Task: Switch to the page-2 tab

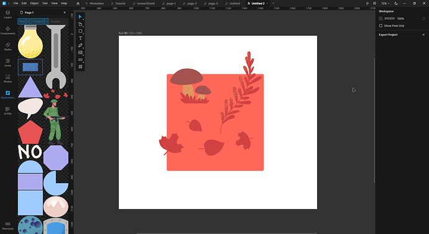Action: pyautogui.click(x=190, y=4)
